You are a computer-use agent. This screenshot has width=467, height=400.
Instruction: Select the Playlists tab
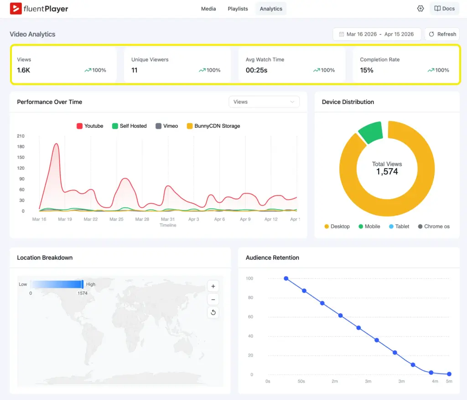[x=237, y=8]
